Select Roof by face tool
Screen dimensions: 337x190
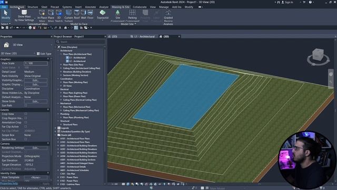tap(77, 14)
